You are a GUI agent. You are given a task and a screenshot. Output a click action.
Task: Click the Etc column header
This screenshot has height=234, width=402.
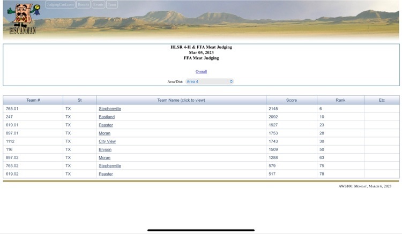click(x=382, y=100)
